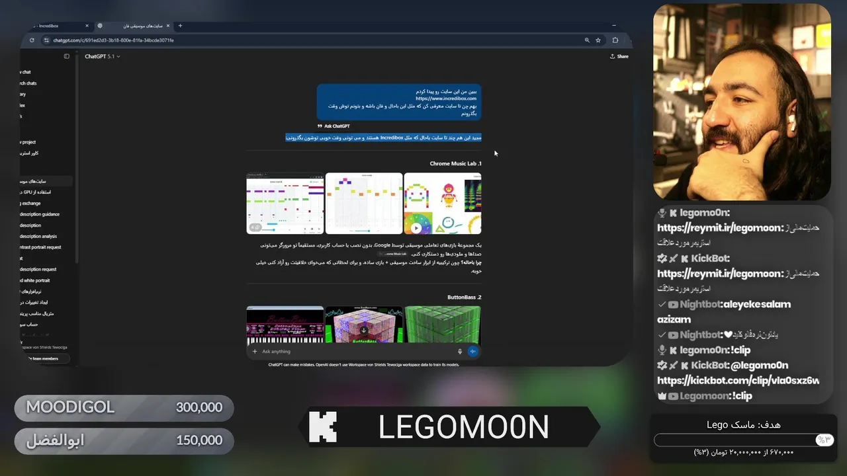Start a new chat from sidebar

click(x=25, y=72)
